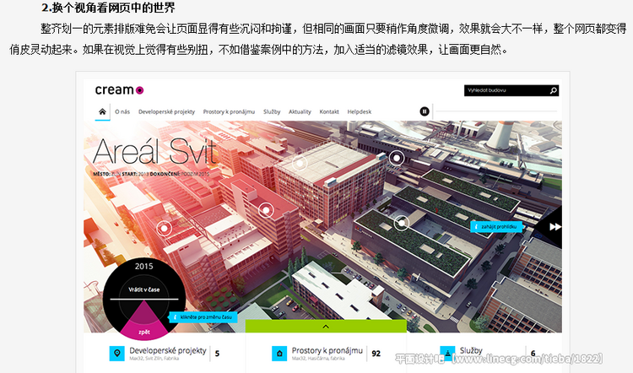Expand the green chevron-up panel
The height and width of the screenshot is (373, 633).
click(326, 327)
